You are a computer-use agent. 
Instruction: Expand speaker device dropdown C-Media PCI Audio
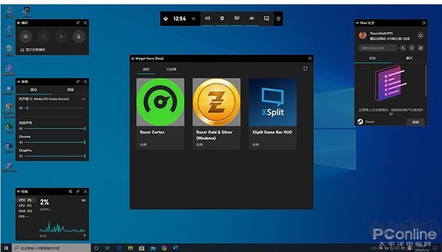(x=83, y=99)
